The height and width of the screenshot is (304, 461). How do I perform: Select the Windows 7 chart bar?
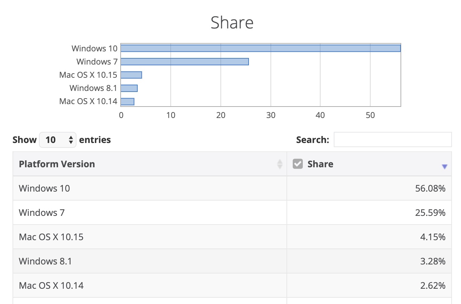[185, 62]
